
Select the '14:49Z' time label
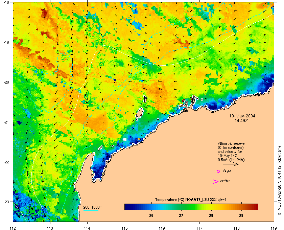click(x=241, y=120)
